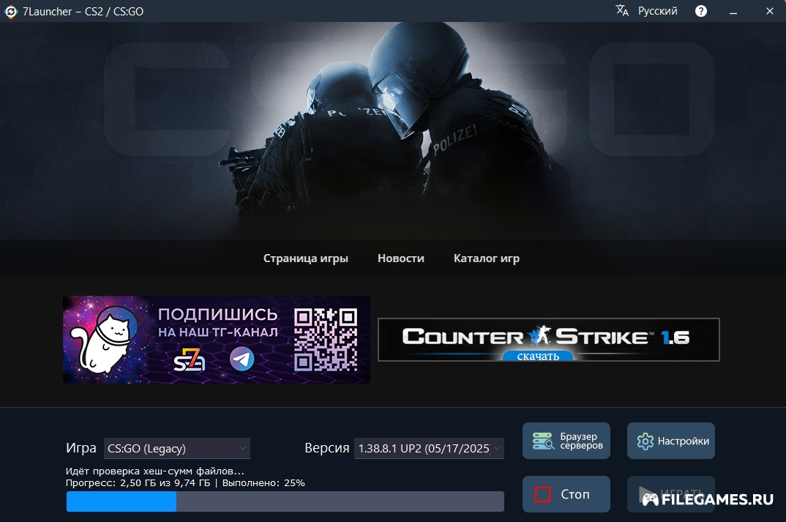Minimize the 7Launcher window
This screenshot has width=786, height=522.
pyautogui.click(x=733, y=12)
